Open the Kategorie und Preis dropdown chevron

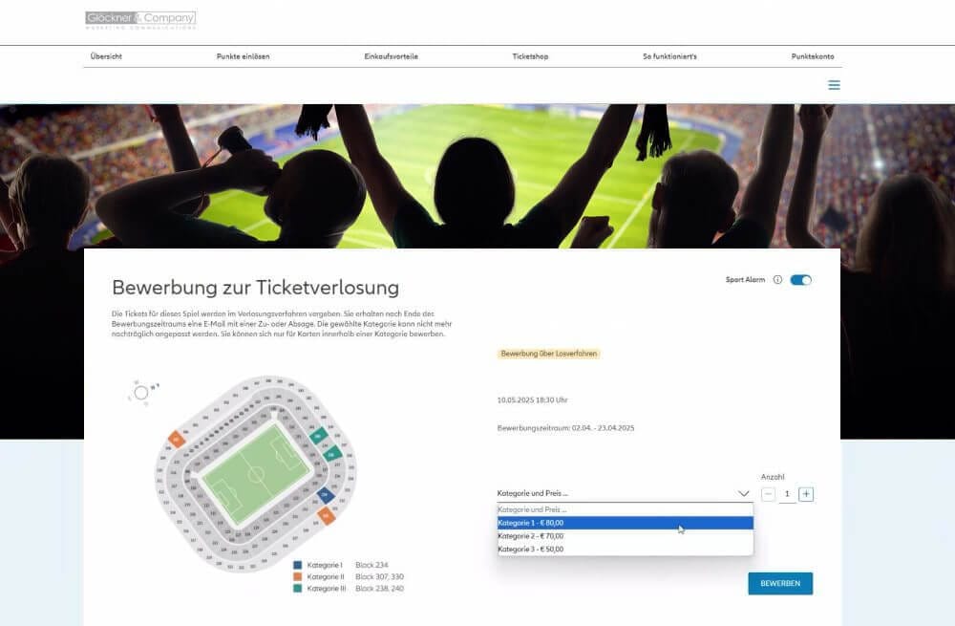743,493
